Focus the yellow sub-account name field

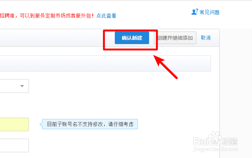(x=14, y=124)
